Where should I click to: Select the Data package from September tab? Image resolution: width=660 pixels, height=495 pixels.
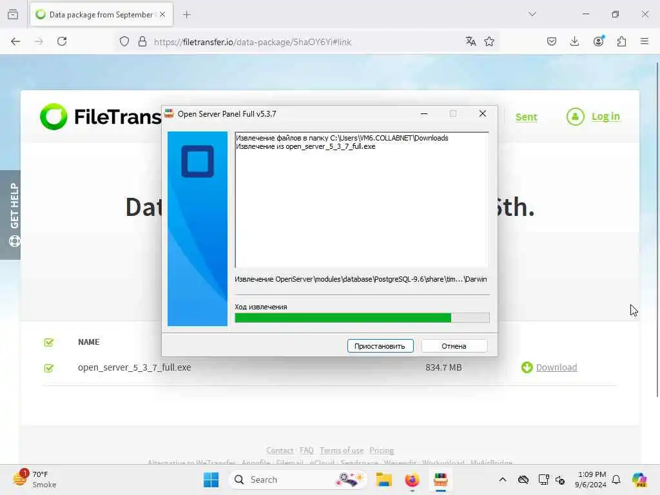[101, 15]
